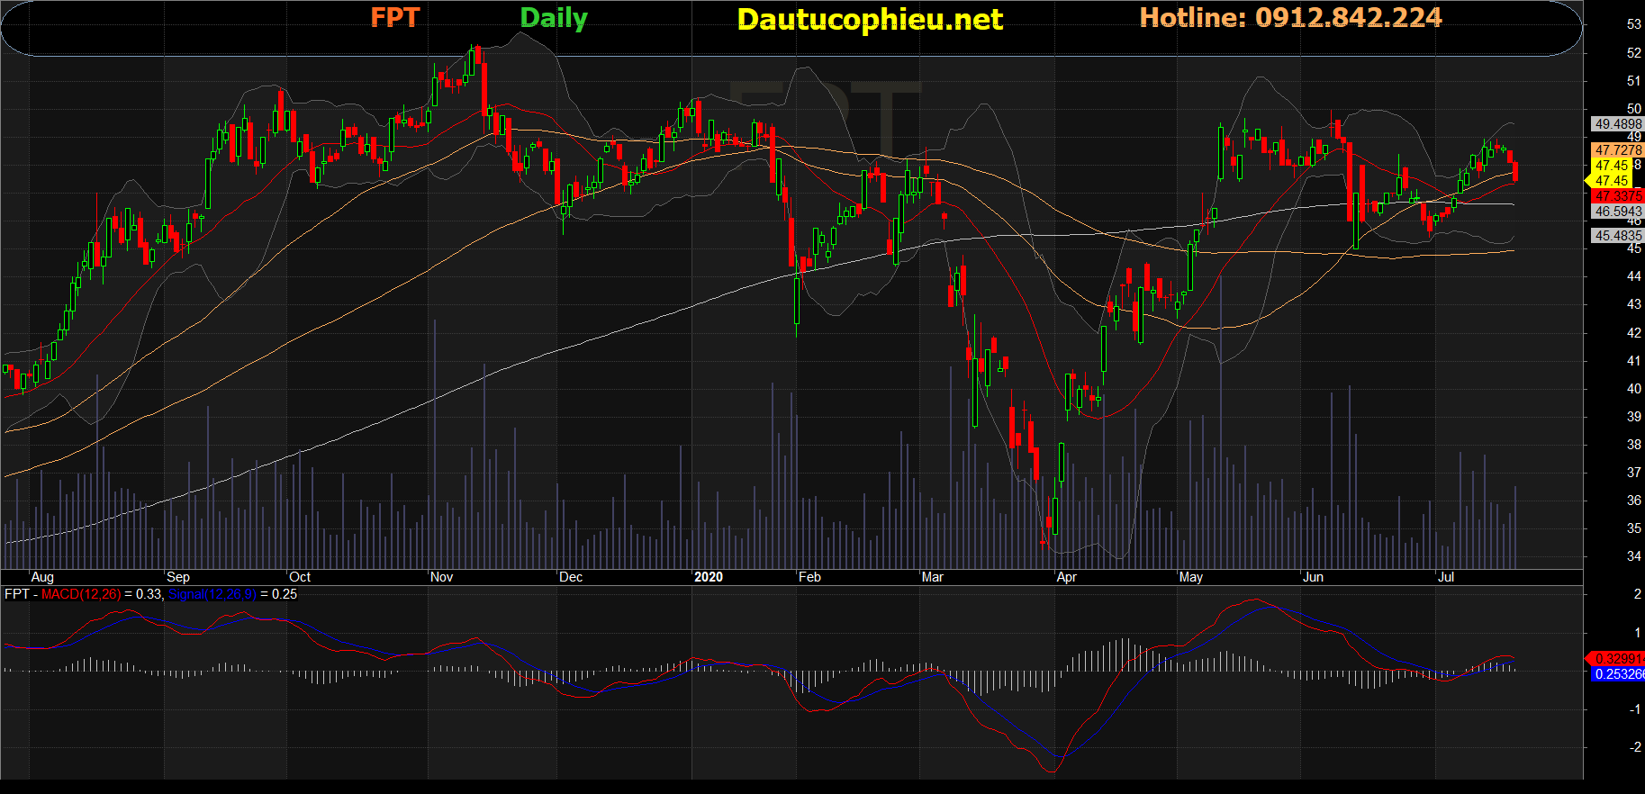The image size is (1645, 794).
Task: Click the 49.4898 upper band price tag
Action: (1617, 124)
